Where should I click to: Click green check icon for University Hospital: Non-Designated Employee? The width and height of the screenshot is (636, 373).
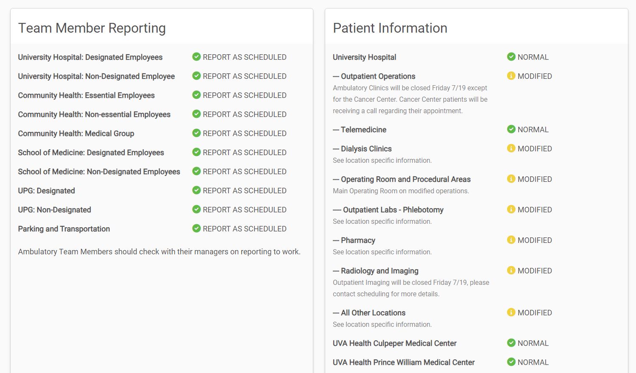click(196, 75)
